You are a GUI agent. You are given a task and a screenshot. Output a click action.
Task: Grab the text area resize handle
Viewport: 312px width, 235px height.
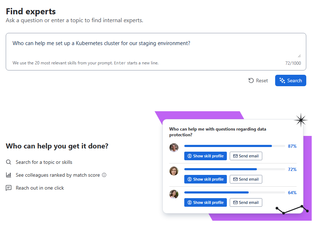tap(299, 56)
